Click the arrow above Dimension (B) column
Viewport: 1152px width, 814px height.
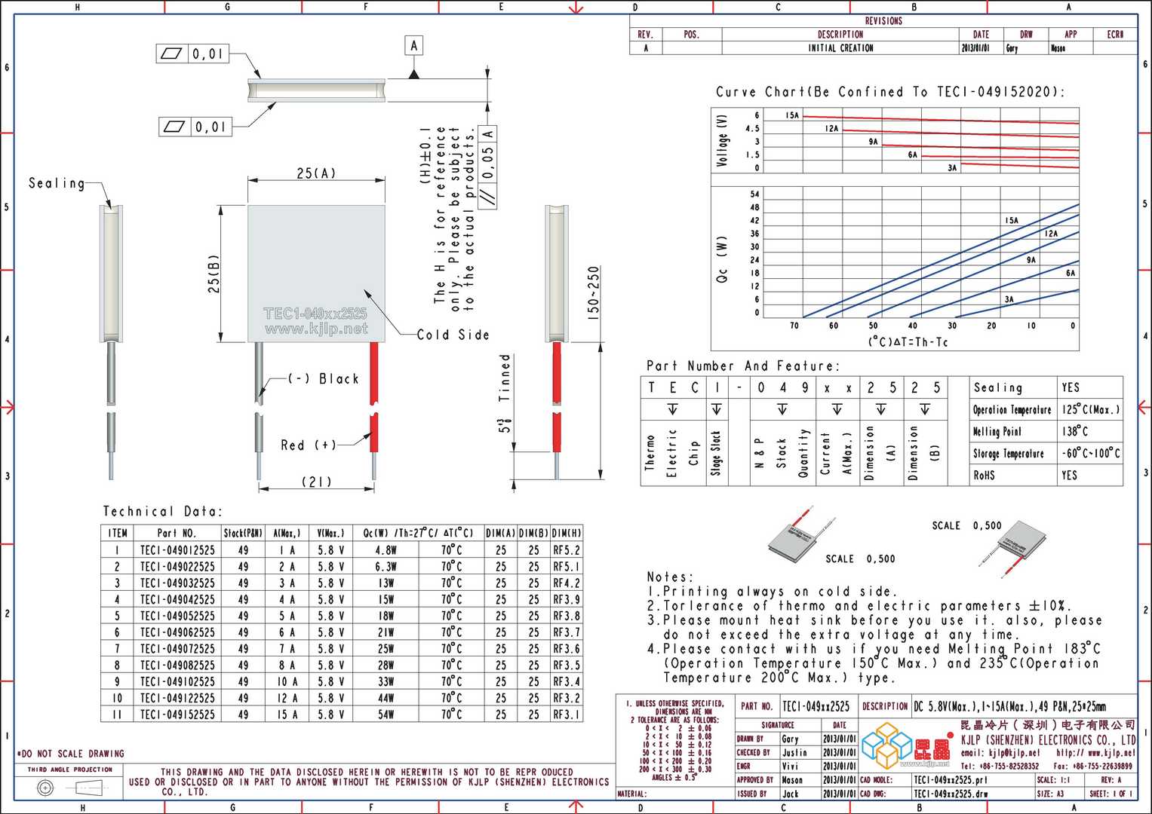pyautogui.click(x=925, y=409)
